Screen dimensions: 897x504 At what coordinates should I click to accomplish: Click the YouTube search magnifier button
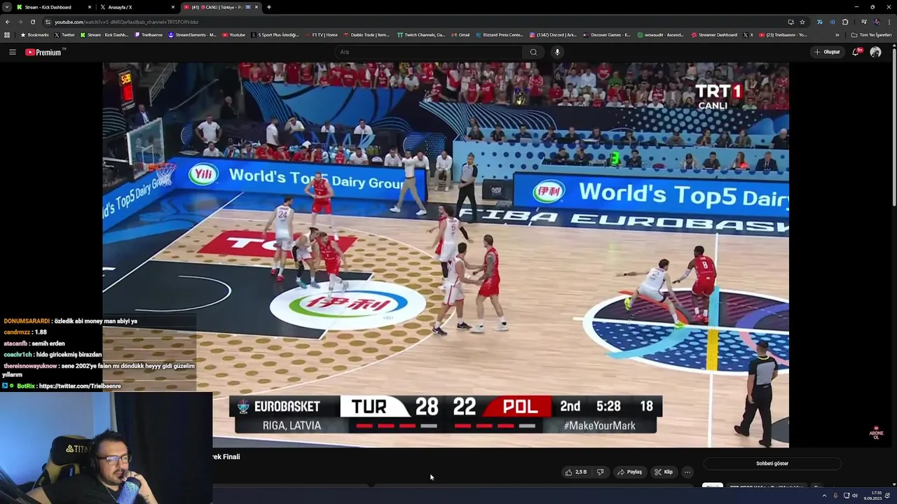(x=533, y=52)
